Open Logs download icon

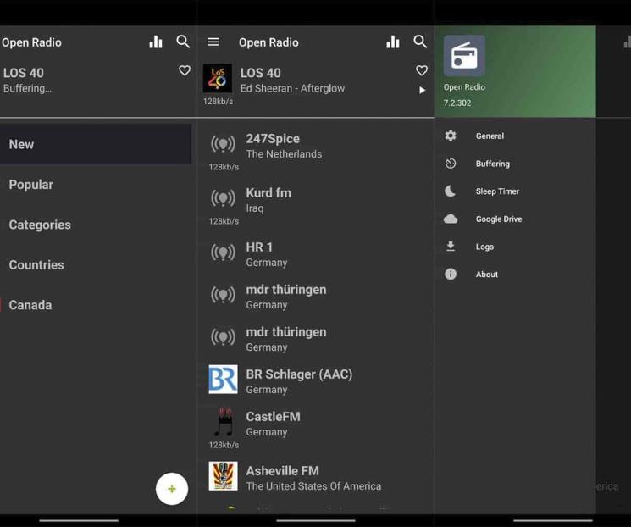pyautogui.click(x=451, y=246)
